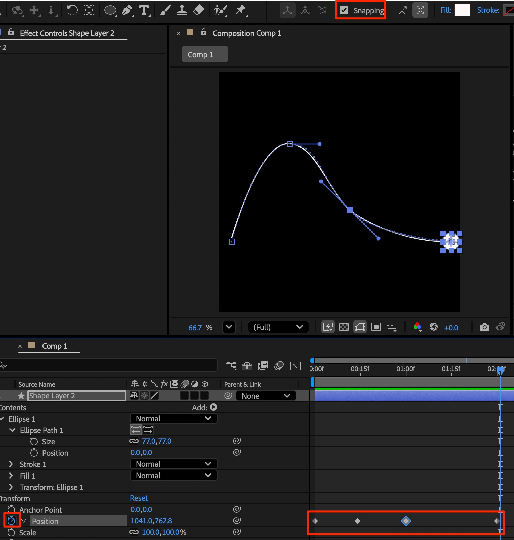Select the Eraser tool
Screen dimensions: 514x540
point(199,10)
